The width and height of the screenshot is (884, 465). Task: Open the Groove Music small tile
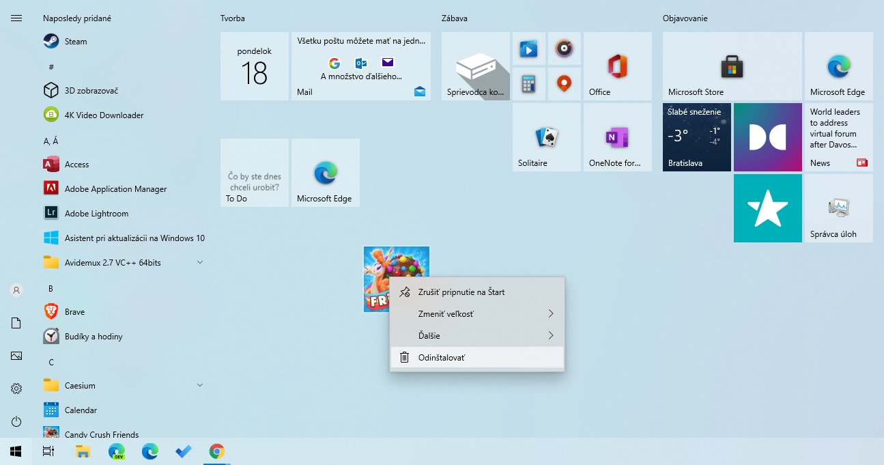coord(565,48)
